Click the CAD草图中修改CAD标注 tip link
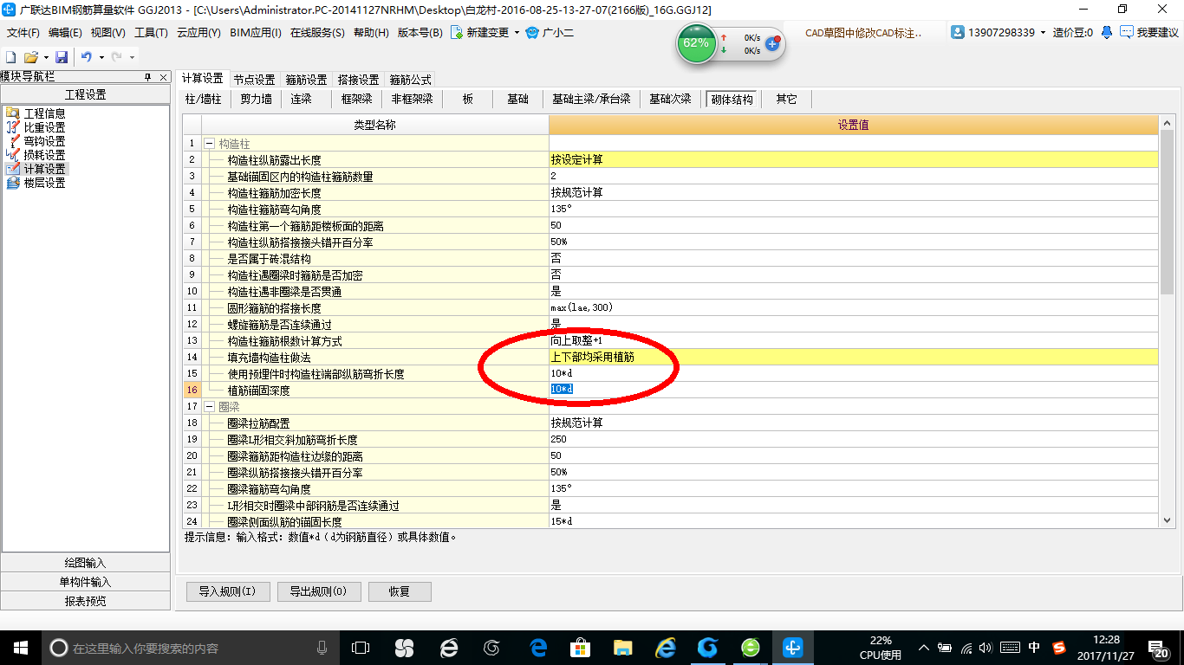Image resolution: width=1184 pixels, height=665 pixels. 863,33
